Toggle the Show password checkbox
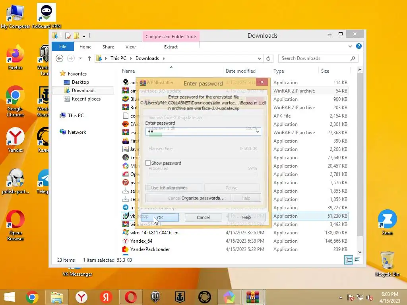Image resolution: width=407 pixels, height=305 pixels. click(148, 163)
